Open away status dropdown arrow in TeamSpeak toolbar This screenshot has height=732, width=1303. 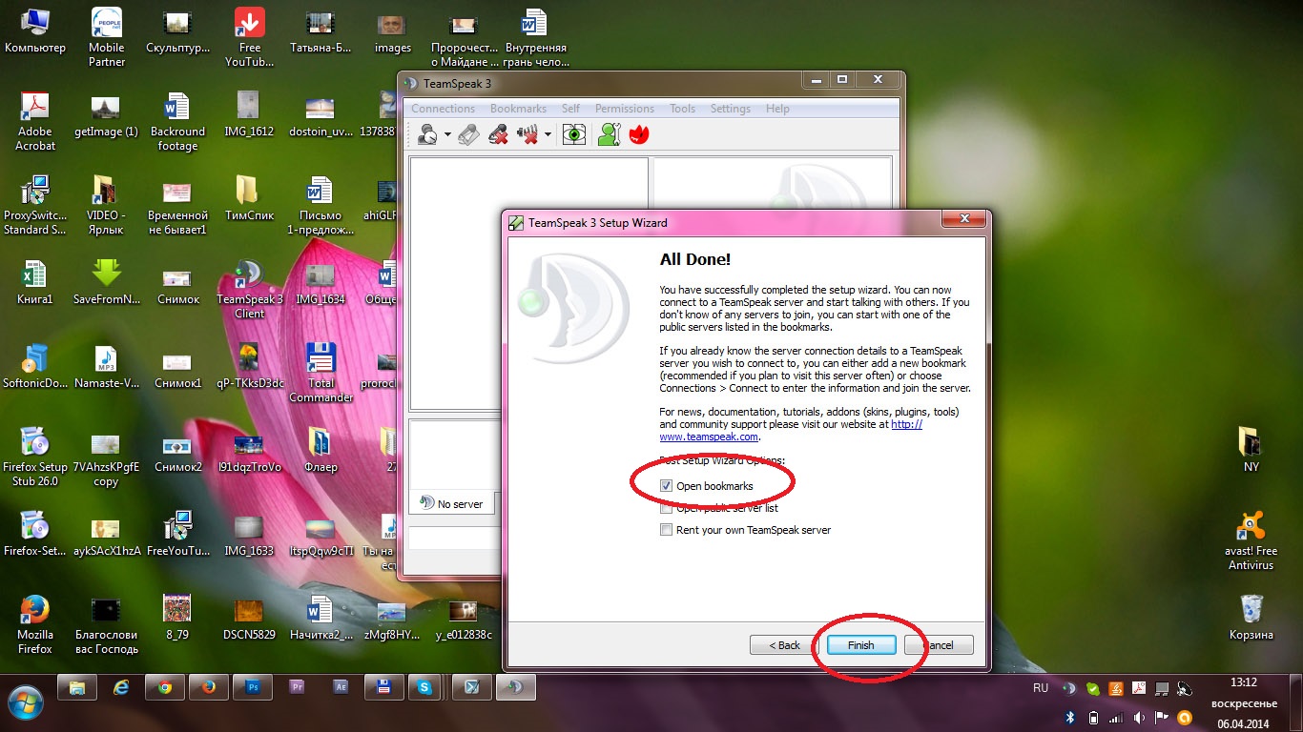(447, 135)
